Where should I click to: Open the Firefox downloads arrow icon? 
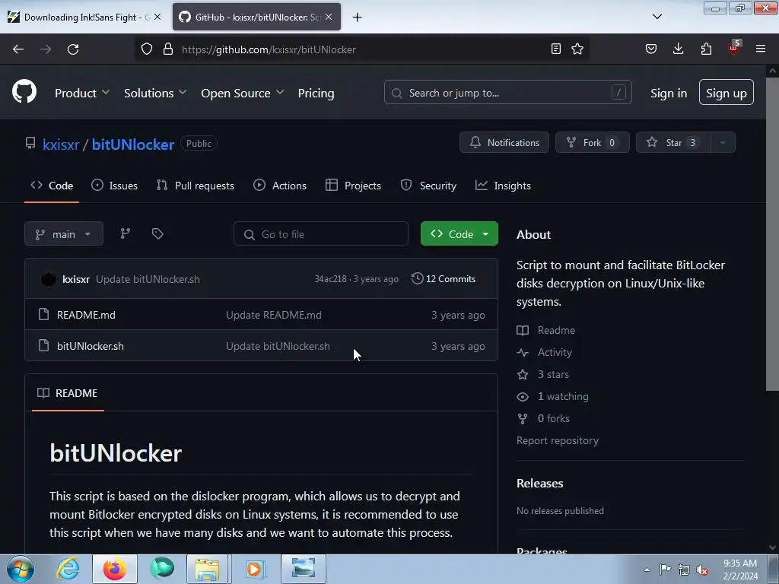pyautogui.click(x=678, y=49)
